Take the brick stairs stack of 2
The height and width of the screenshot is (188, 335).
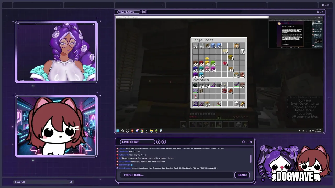(243, 75)
